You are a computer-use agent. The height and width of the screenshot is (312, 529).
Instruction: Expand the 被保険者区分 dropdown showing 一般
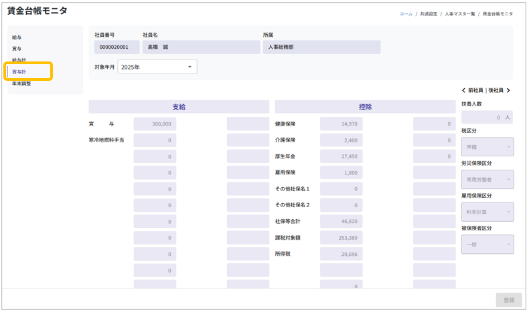[487, 244]
